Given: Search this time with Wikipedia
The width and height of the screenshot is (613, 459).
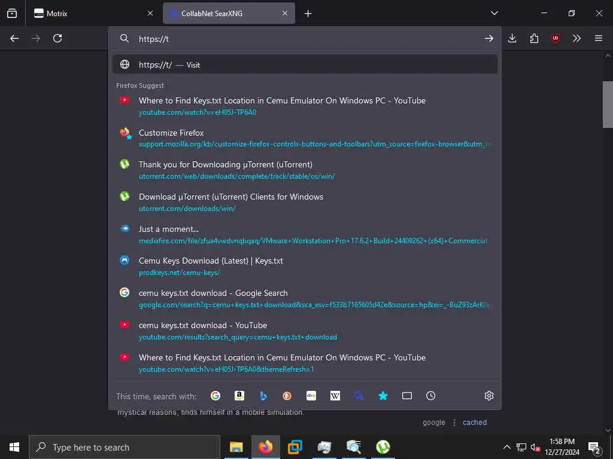Looking at the screenshot, I should (335, 396).
